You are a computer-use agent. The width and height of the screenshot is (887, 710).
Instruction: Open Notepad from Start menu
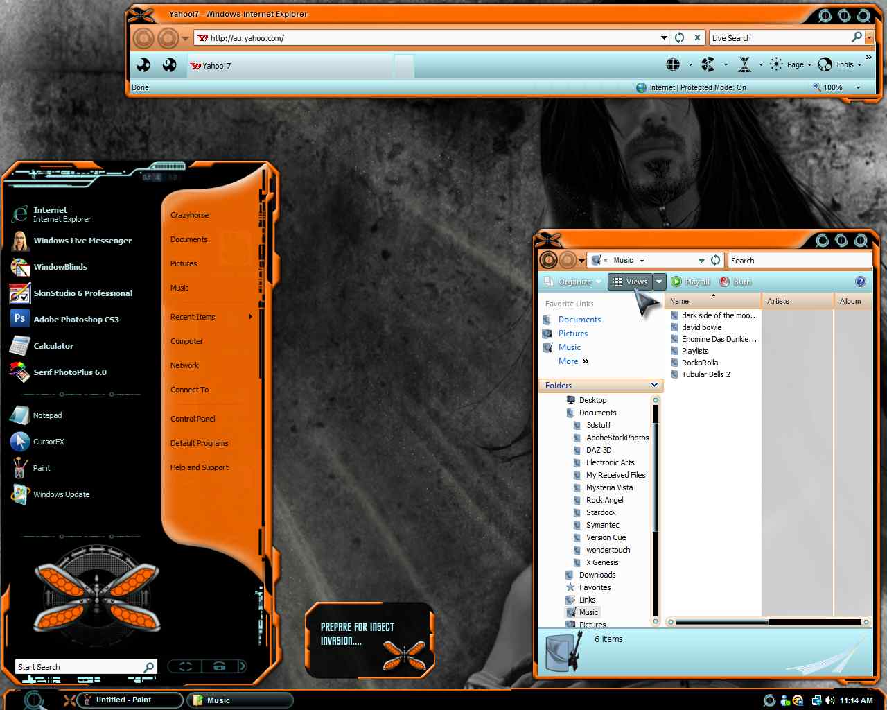pos(47,415)
